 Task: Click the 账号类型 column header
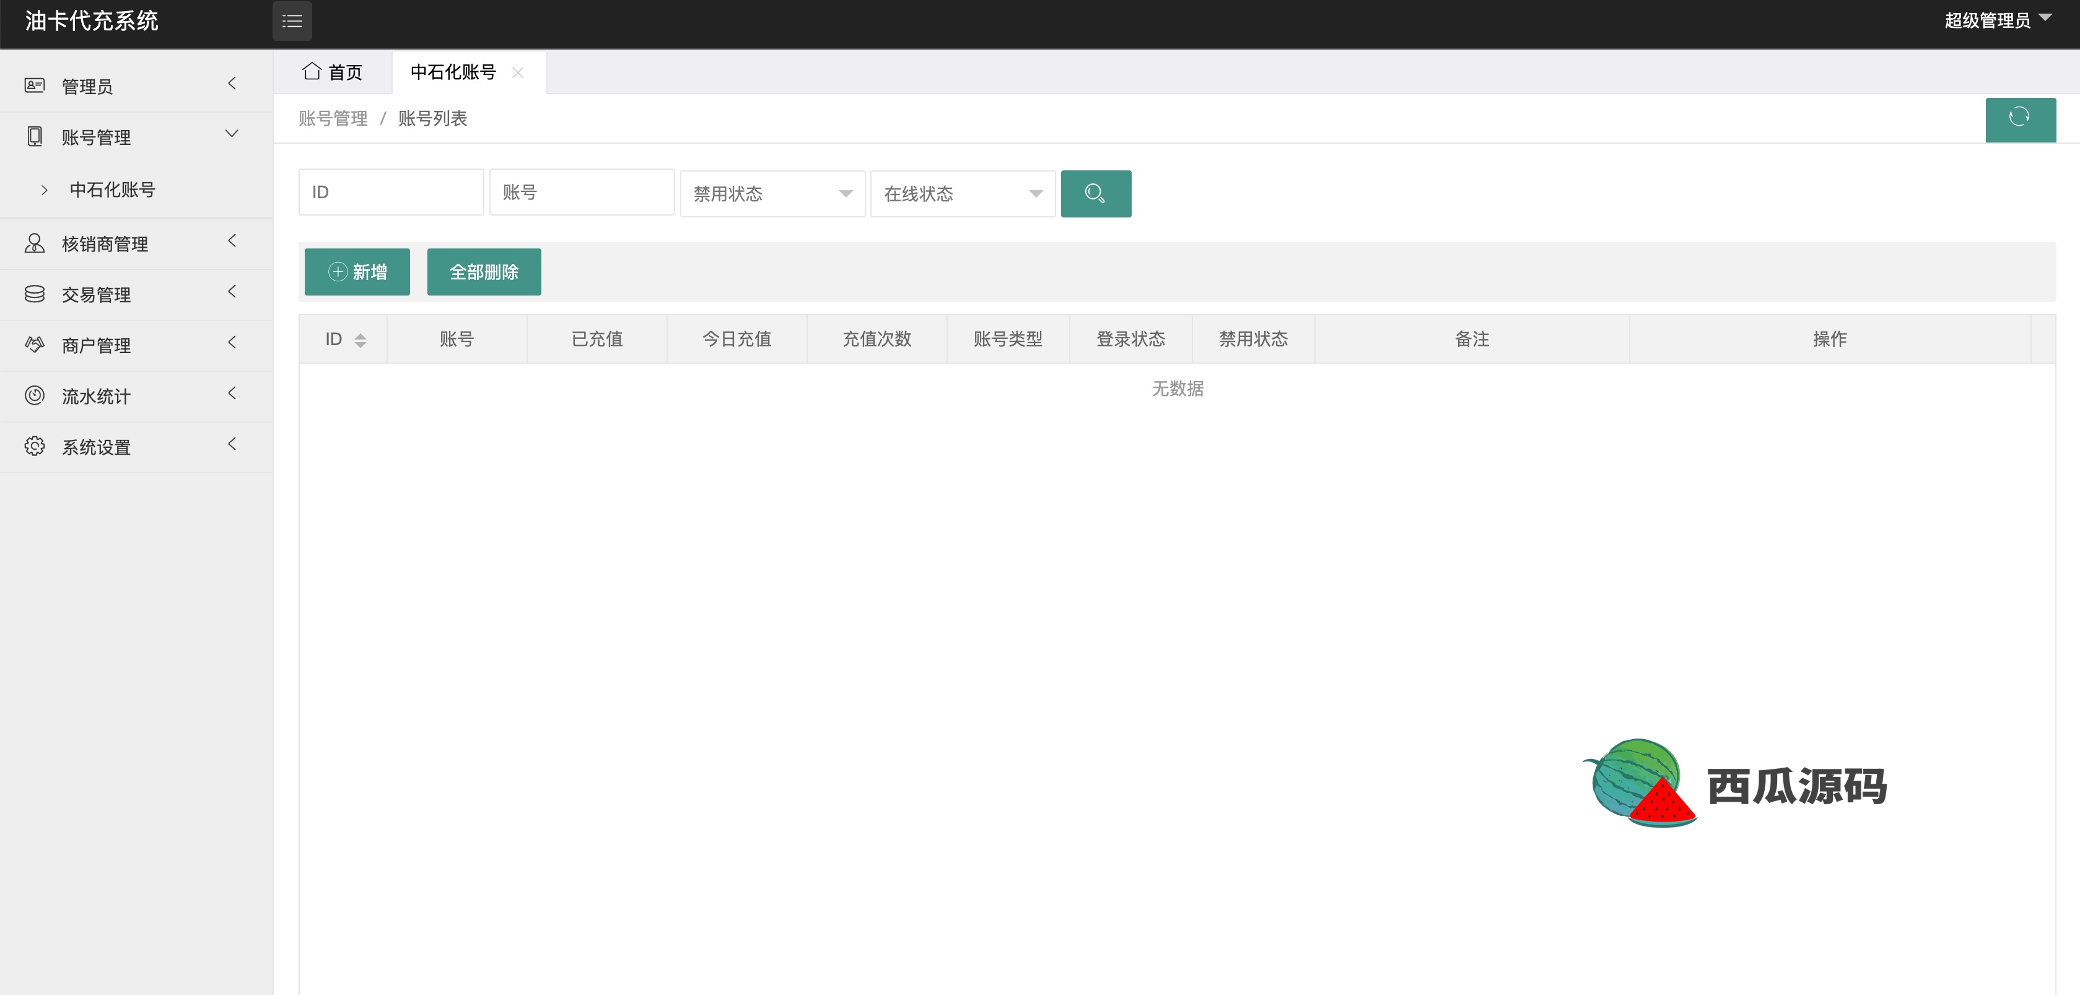(x=1008, y=340)
